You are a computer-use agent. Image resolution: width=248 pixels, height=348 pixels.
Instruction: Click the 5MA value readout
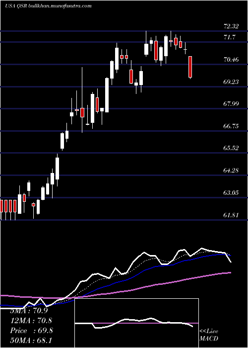tap(29, 311)
